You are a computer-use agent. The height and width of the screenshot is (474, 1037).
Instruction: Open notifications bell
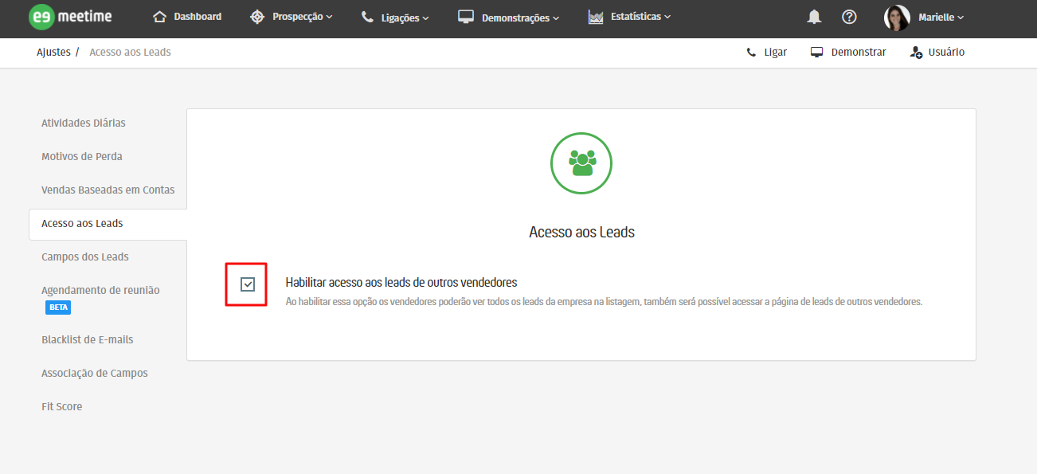814,17
